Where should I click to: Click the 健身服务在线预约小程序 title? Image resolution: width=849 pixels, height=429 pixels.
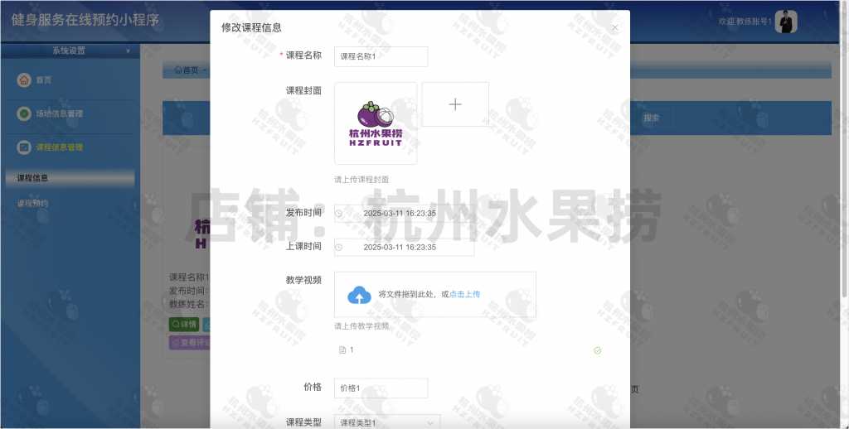[x=85, y=20]
